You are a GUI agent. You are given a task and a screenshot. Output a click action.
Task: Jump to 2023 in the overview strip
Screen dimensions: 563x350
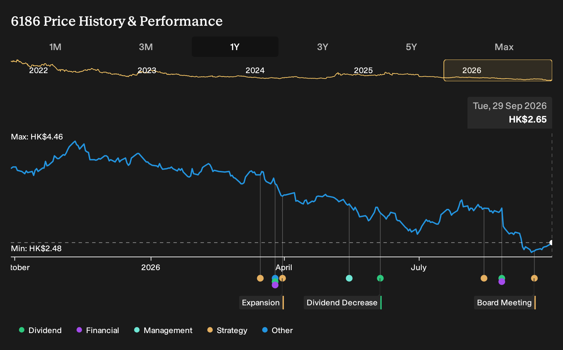(x=147, y=70)
